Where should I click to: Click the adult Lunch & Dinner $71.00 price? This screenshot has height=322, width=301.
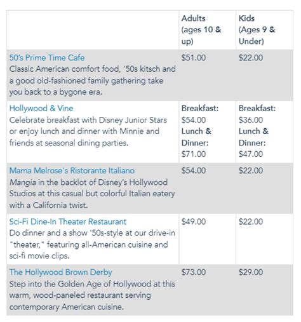pyautogui.click(x=194, y=154)
